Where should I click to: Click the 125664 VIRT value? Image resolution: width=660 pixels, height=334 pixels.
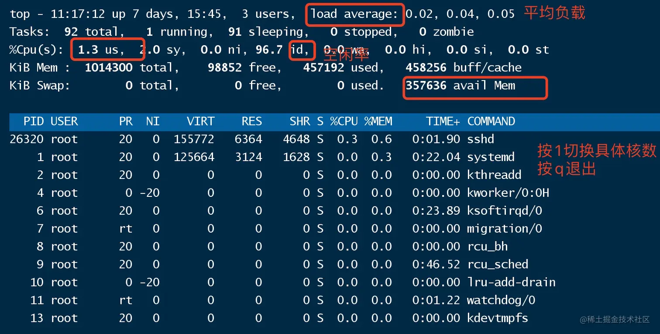tap(194, 157)
